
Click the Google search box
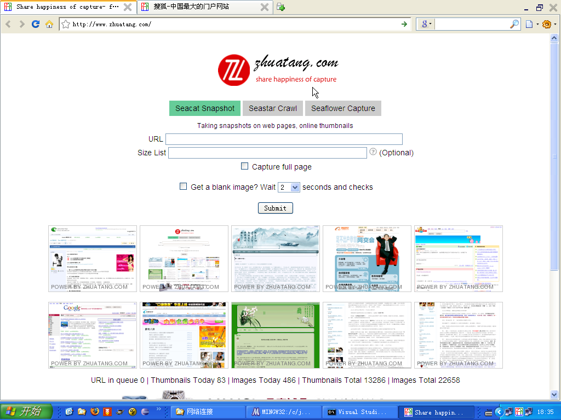point(471,24)
